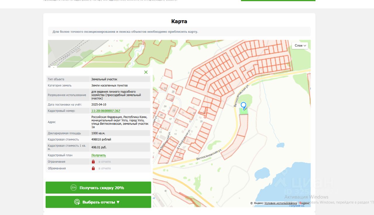Click the lock icon in Обременения row
374x215 pixels.
pyautogui.click(x=93, y=168)
